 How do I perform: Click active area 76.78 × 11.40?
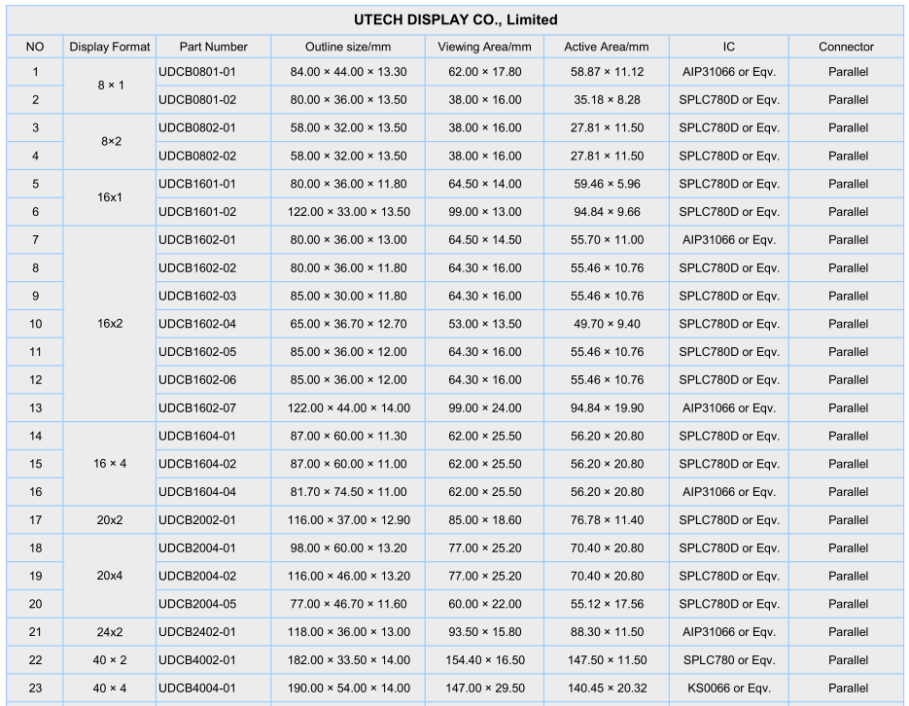pos(607,520)
